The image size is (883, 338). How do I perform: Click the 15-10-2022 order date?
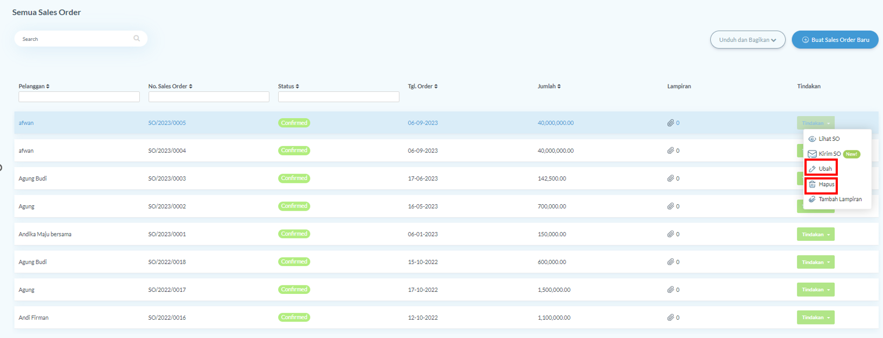[x=422, y=262]
